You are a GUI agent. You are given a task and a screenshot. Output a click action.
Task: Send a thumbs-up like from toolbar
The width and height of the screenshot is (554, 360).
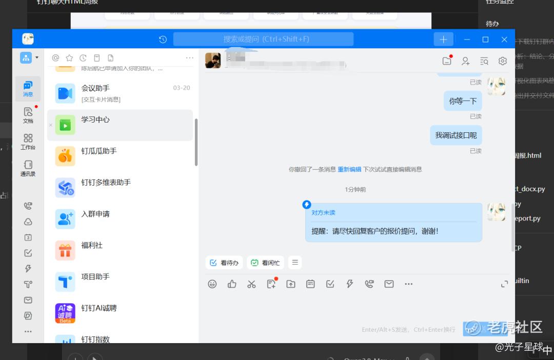pyautogui.click(x=232, y=284)
